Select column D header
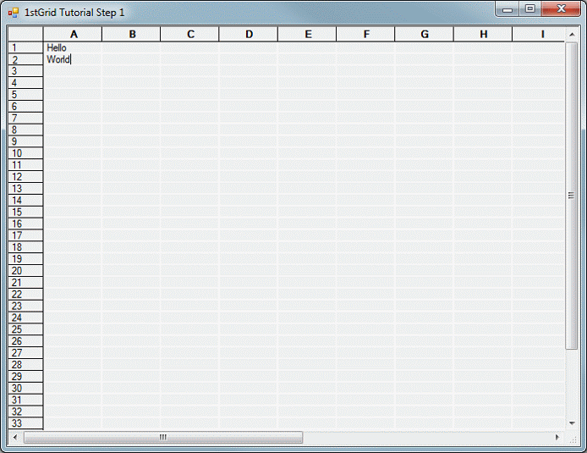The width and height of the screenshot is (587, 453). [x=249, y=34]
